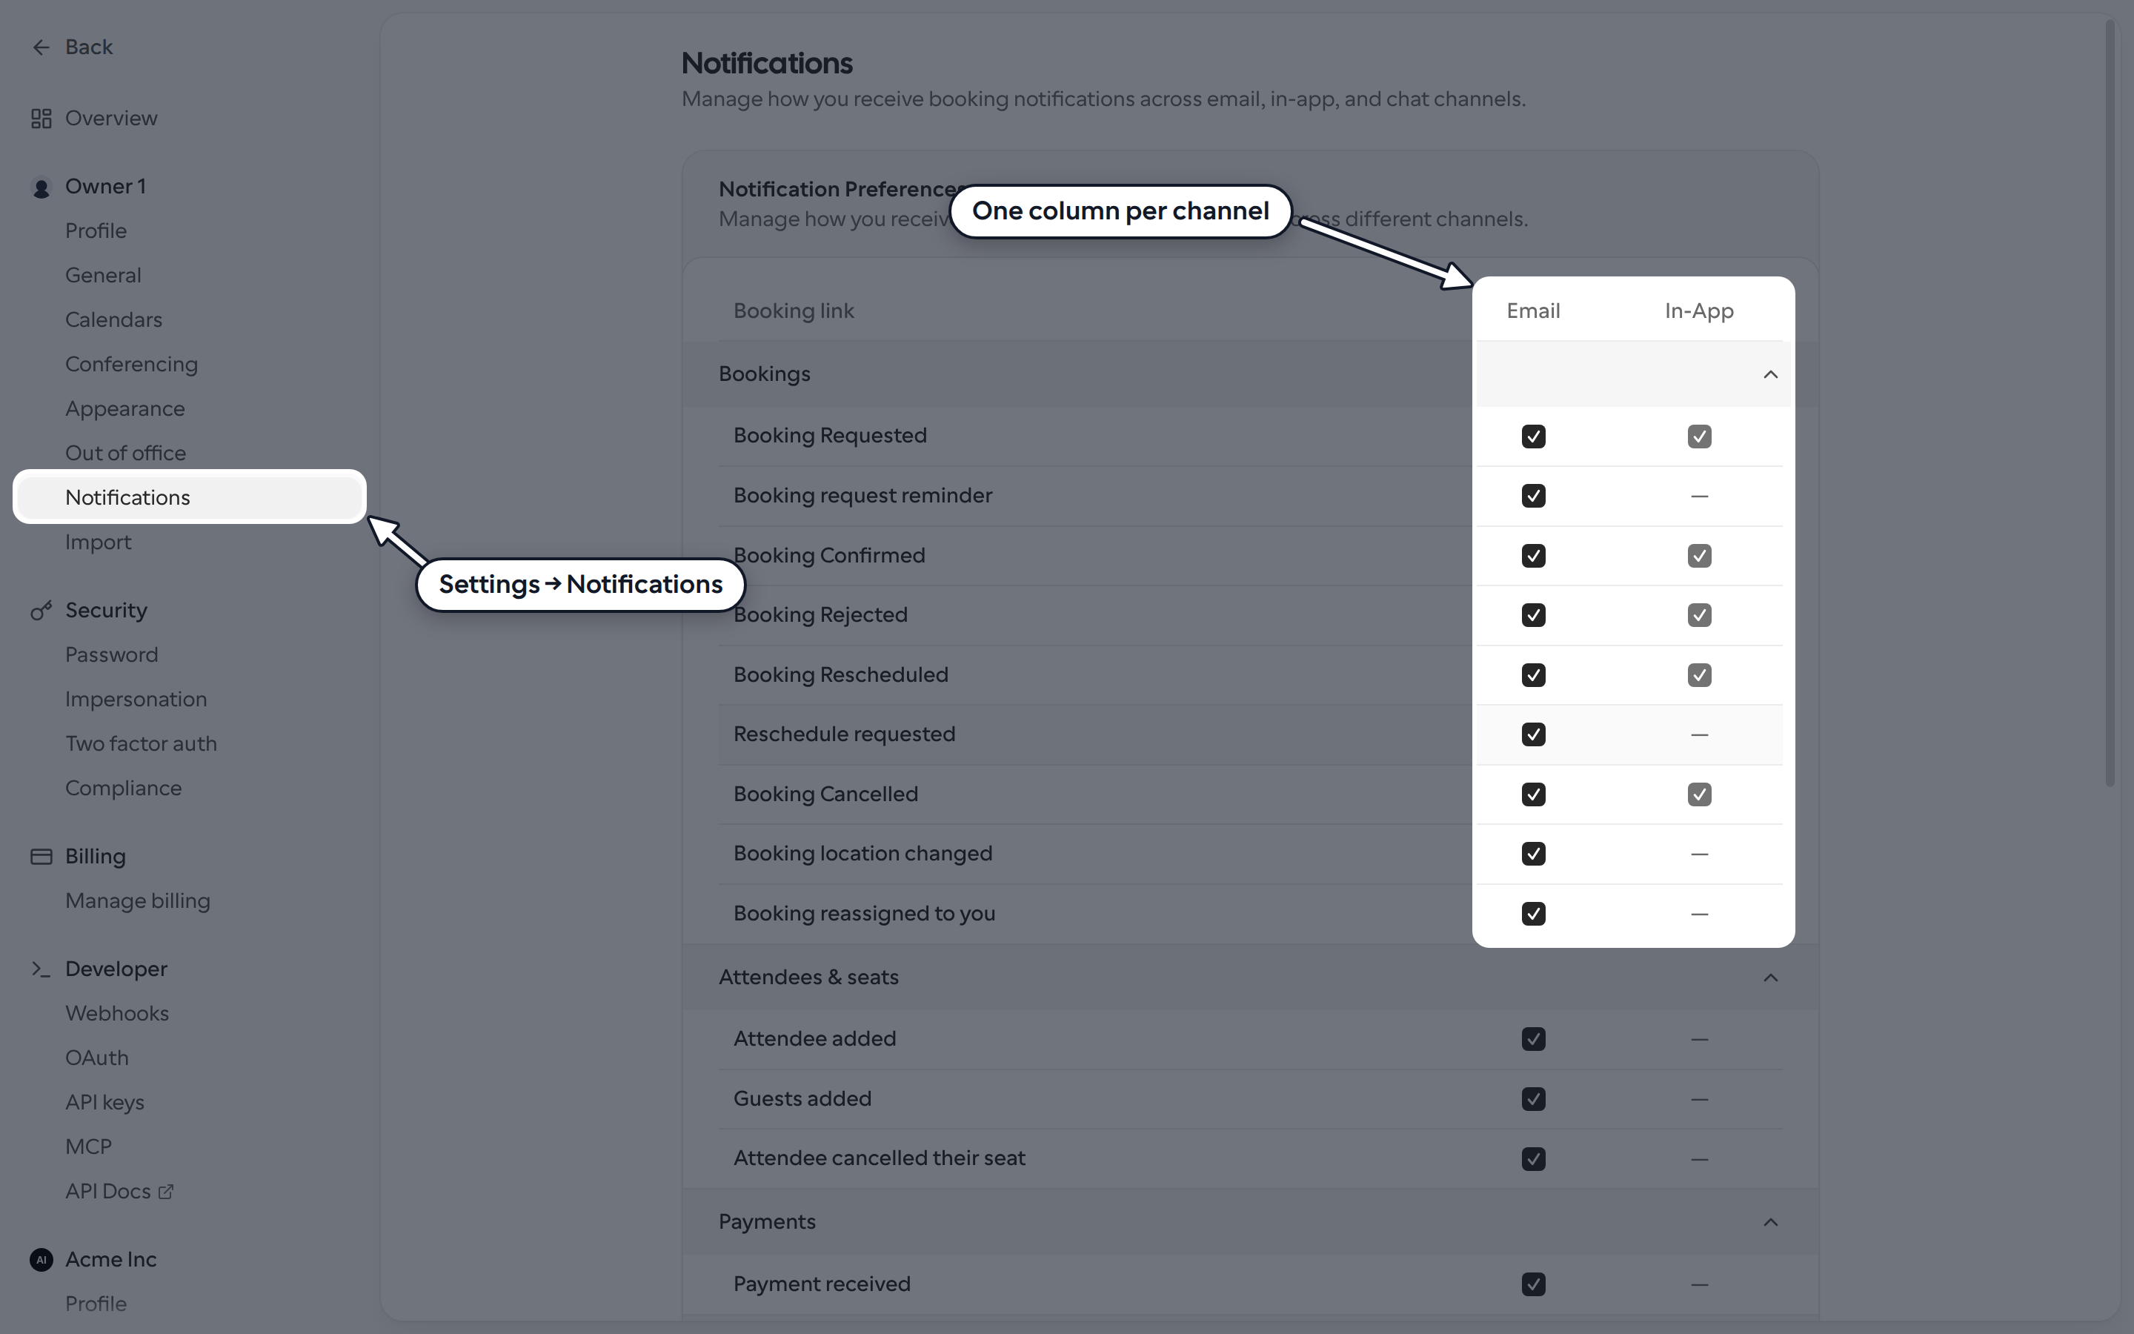2134x1334 pixels.
Task: Toggle Email checkbox for Attendee cancelled their seat
Action: click(1534, 1158)
